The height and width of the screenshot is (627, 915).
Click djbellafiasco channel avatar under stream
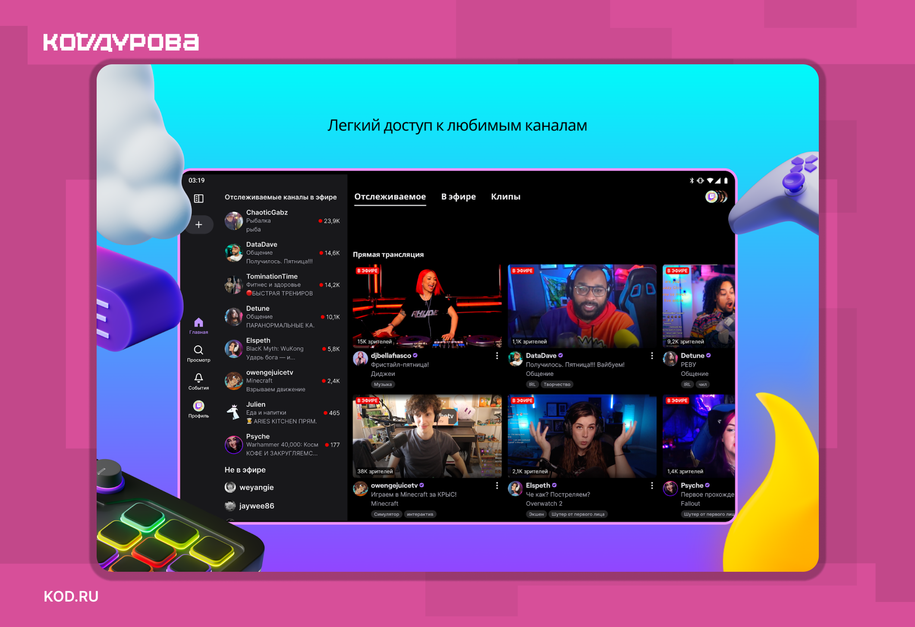360,359
